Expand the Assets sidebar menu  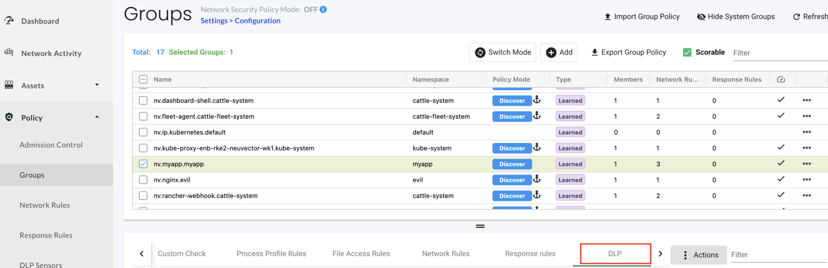97,85
